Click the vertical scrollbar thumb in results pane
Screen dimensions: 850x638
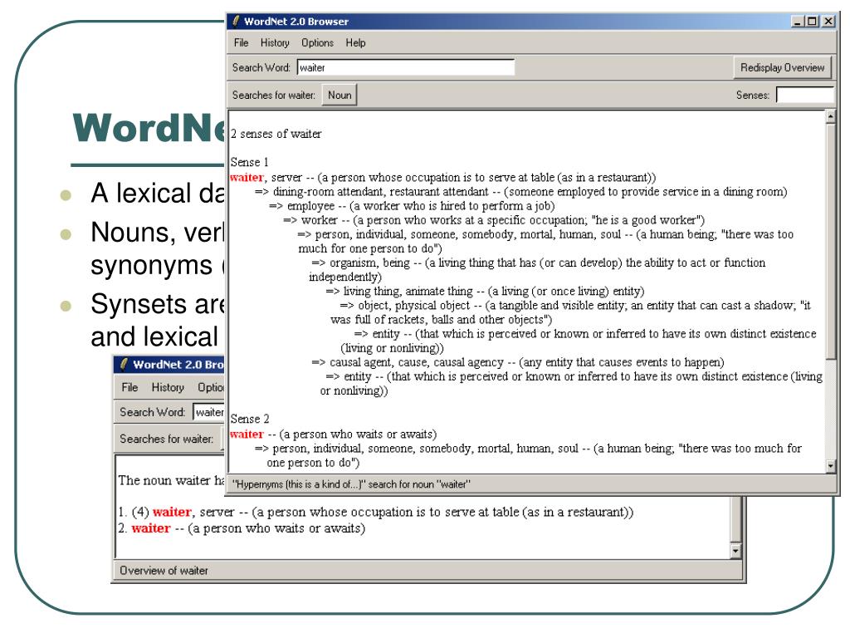[831, 241]
